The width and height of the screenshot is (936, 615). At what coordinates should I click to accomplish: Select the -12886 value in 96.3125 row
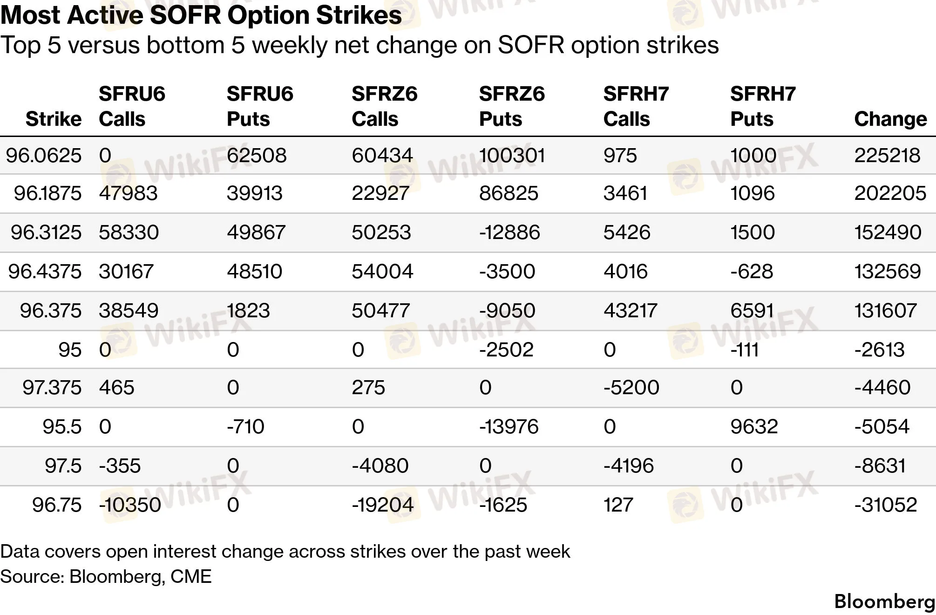pyautogui.click(x=509, y=232)
